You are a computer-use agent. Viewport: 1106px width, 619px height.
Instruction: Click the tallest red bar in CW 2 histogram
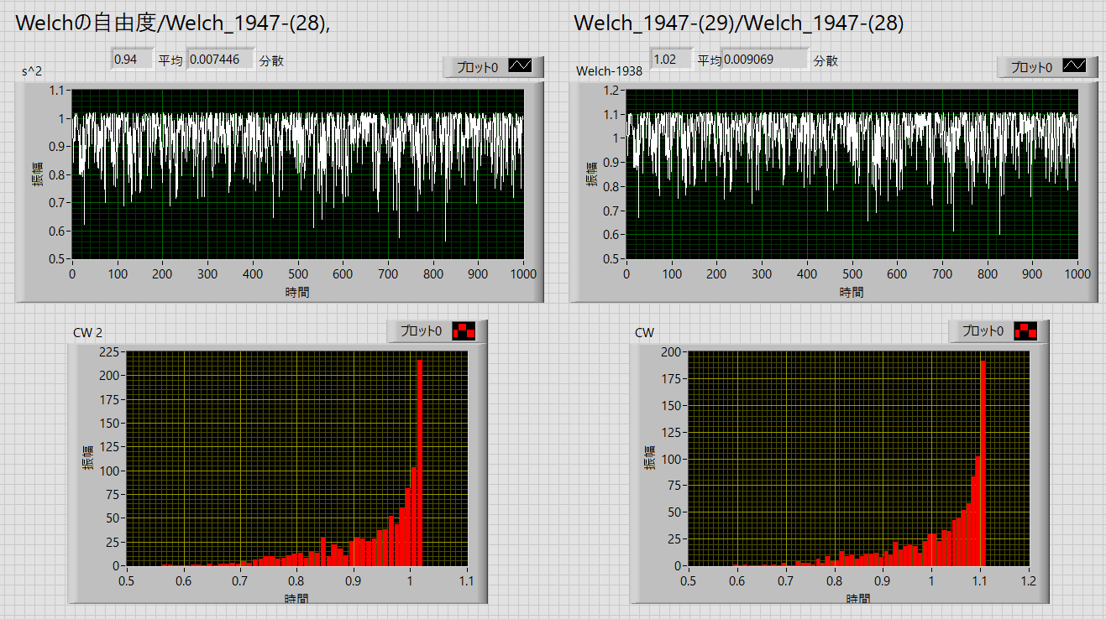click(x=420, y=470)
